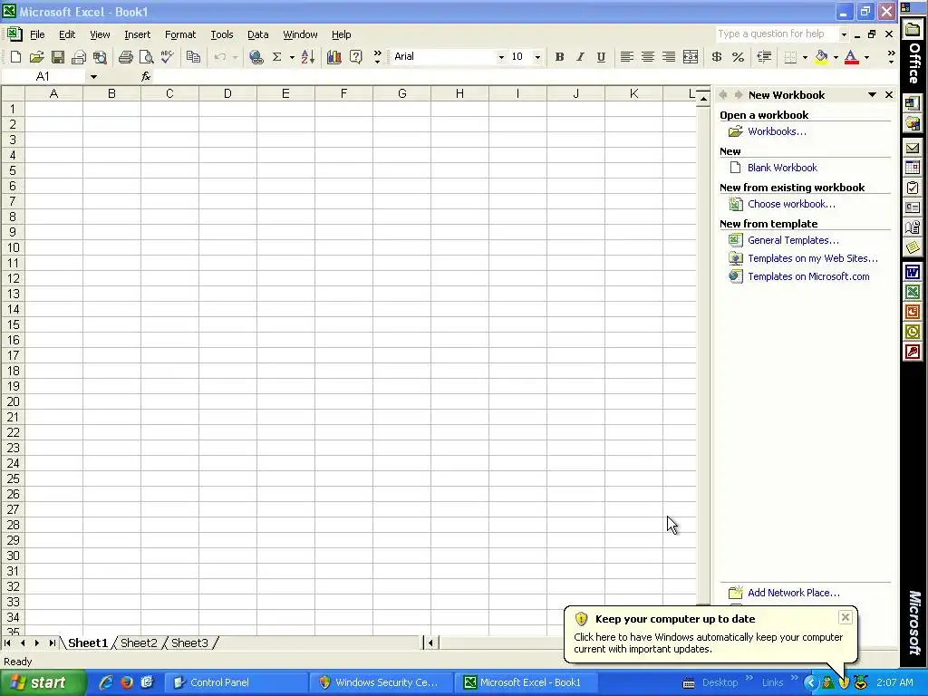The height and width of the screenshot is (696, 928).
Task: Sort ascending with the A-Z icon
Action: click(x=308, y=57)
